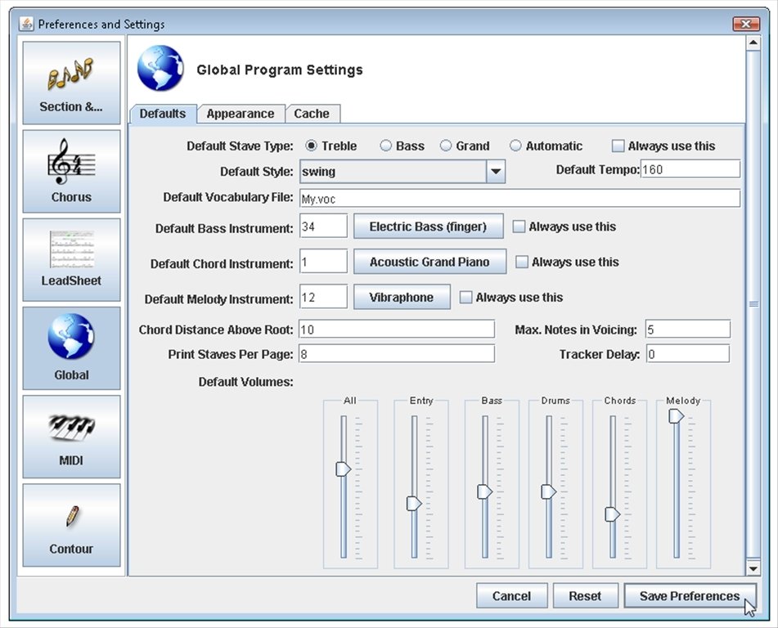Open the Cache tab
This screenshot has width=778, height=628.
(312, 114)
